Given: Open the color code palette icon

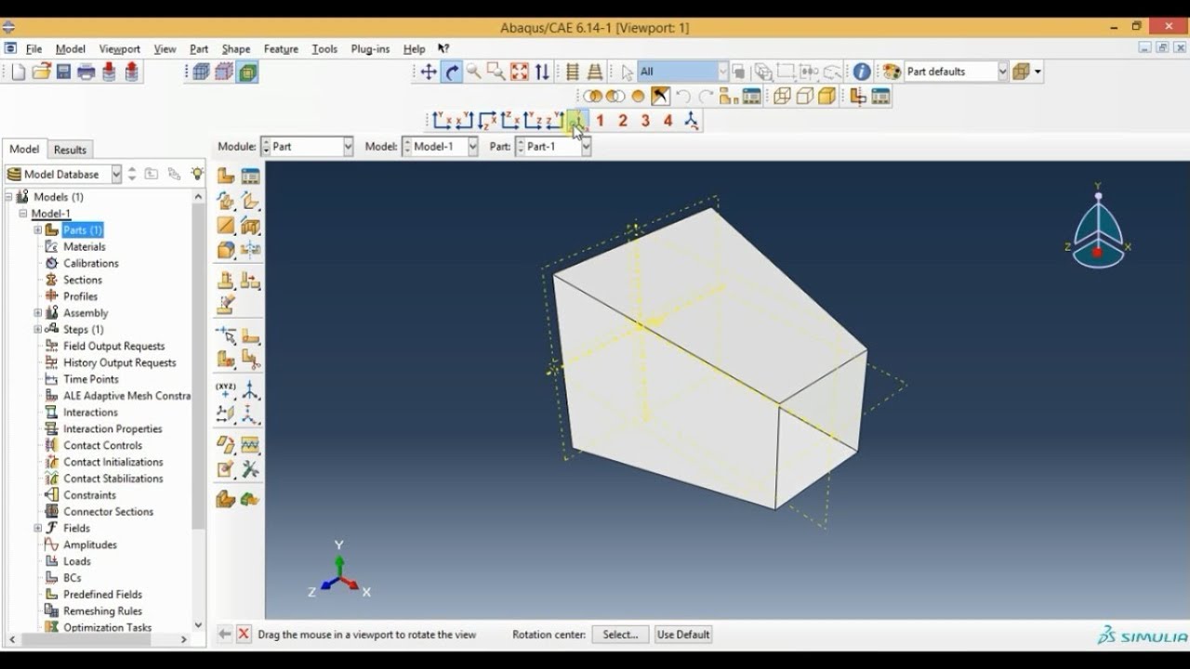Looking at the screenshot, I should tap(892, 72).
